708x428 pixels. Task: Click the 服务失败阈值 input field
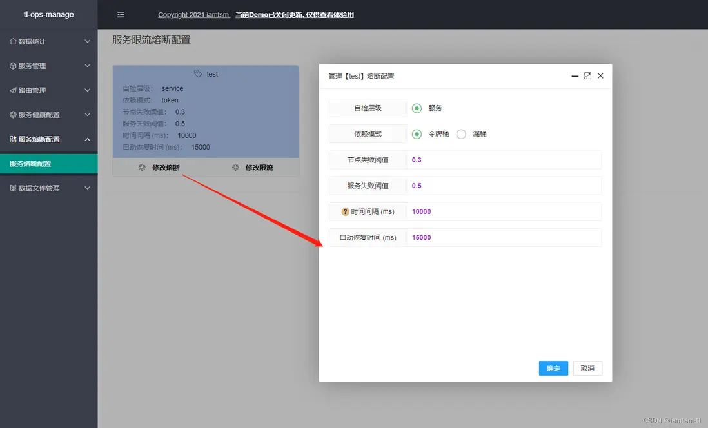point(504,186)
